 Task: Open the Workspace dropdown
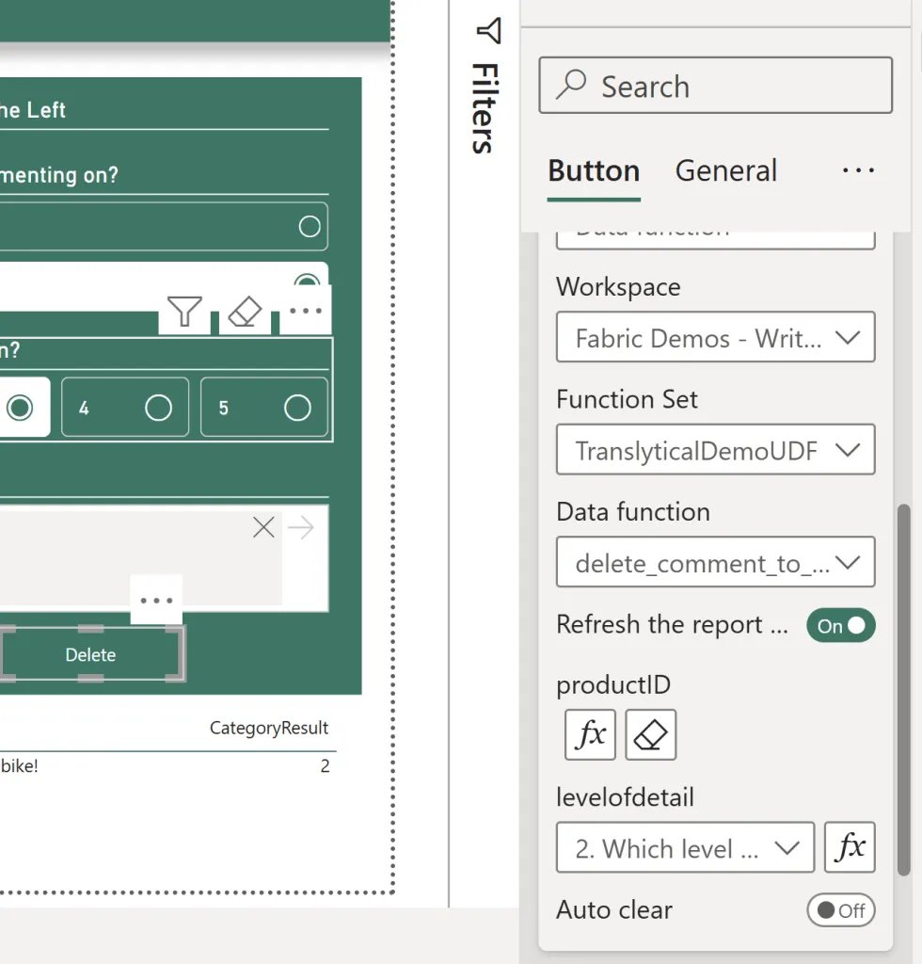tap(716, 337)
